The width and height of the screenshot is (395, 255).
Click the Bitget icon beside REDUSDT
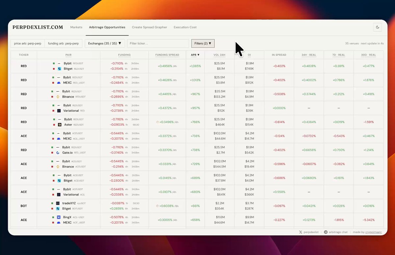(x=60, y=69)
